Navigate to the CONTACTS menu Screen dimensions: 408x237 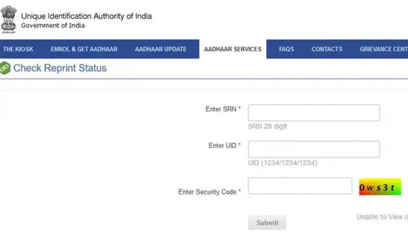pos(326,49)
